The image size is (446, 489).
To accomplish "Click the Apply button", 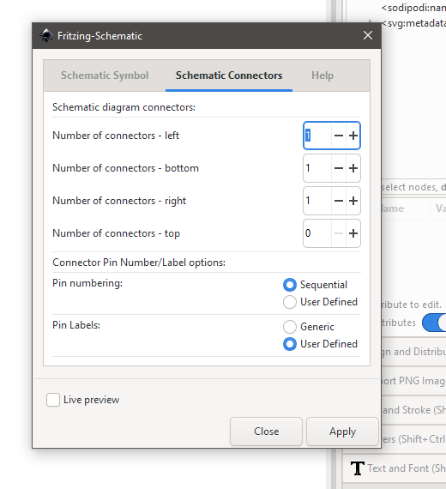I will (x=342, y=432).
